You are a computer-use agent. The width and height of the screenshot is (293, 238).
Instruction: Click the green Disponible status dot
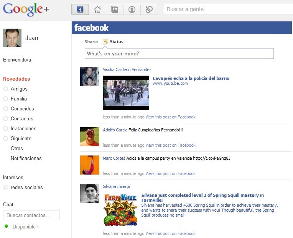point(7,226)
